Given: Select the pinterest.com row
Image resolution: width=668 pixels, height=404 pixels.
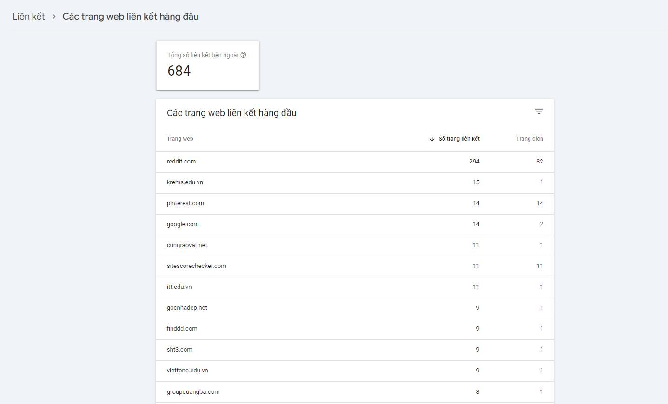Looking at the screenshot, I should coord(355,203).
